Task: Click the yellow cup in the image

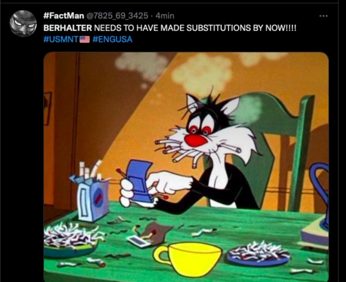Action: coord(188,259)
